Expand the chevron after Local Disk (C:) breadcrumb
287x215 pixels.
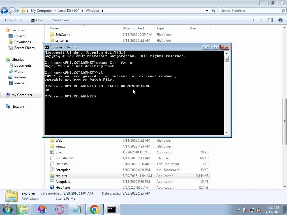click(x=82, y=11)
